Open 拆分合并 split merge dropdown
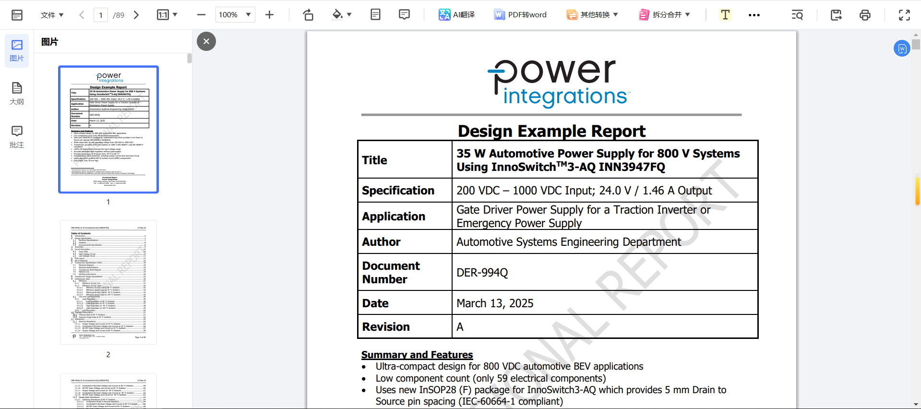Screen dimensions: 921x409 pyautogui.click(x=664, y=15)
